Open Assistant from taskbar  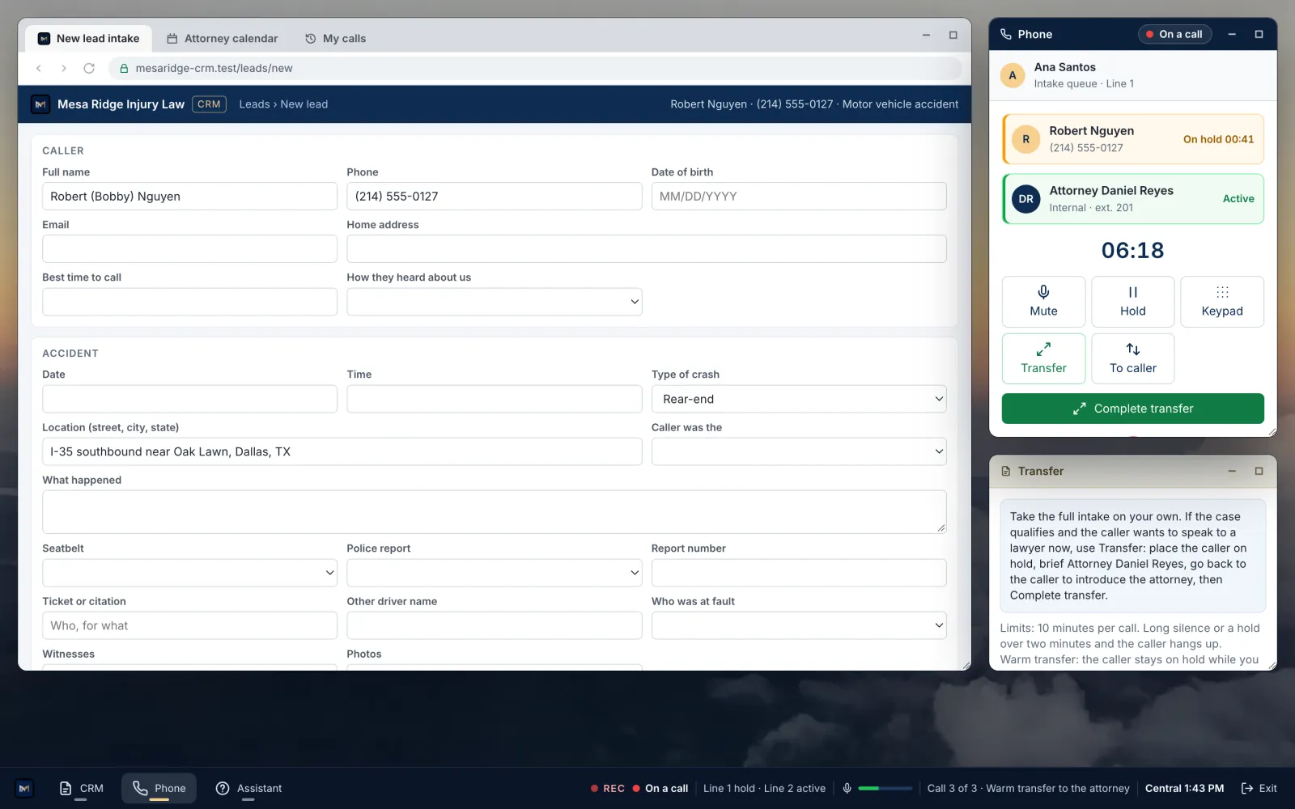(x=248, y=788)
